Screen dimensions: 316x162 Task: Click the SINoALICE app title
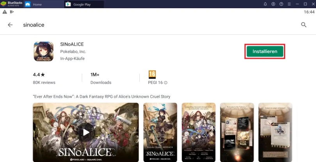[72, 44]
